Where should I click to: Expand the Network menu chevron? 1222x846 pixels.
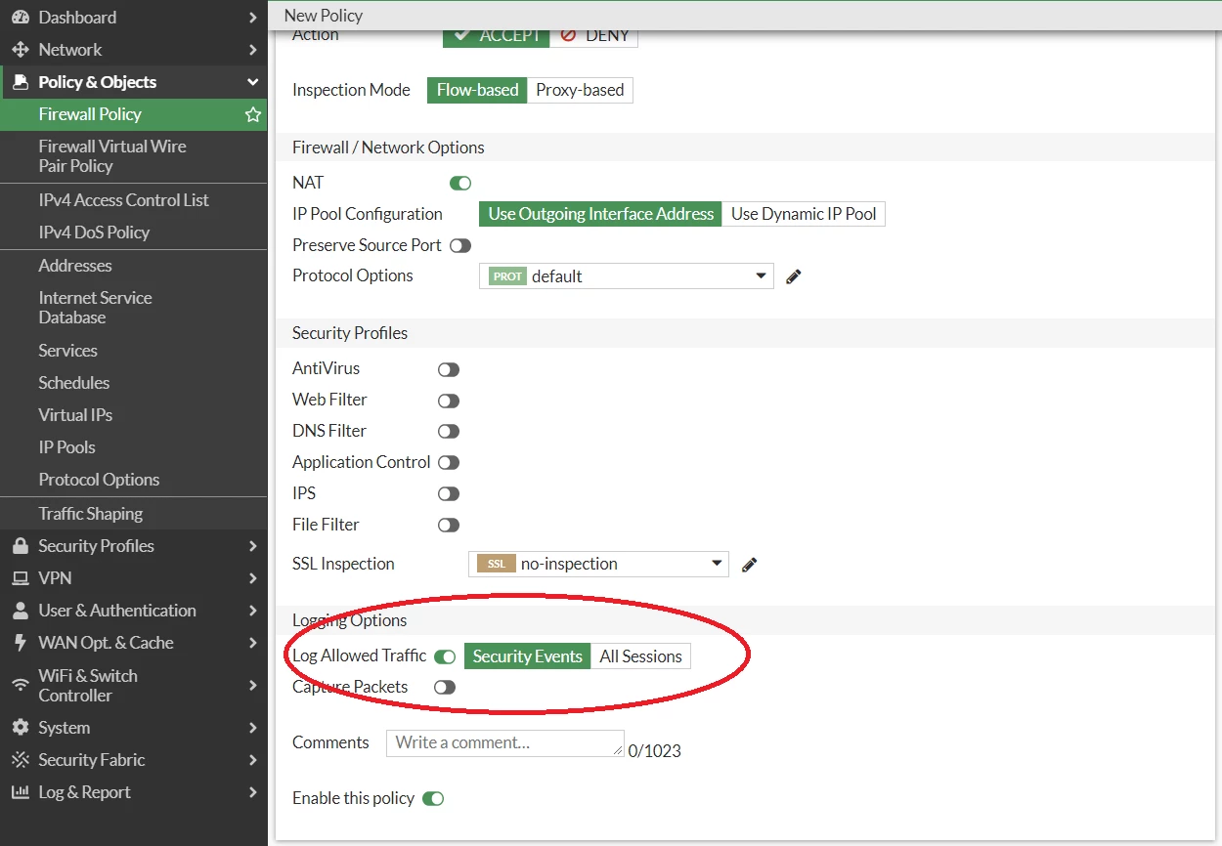pyautogui.click(x=253, y=50)
